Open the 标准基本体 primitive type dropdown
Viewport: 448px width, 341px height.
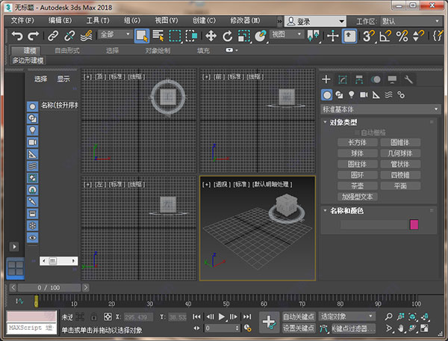tap(381, 109)
